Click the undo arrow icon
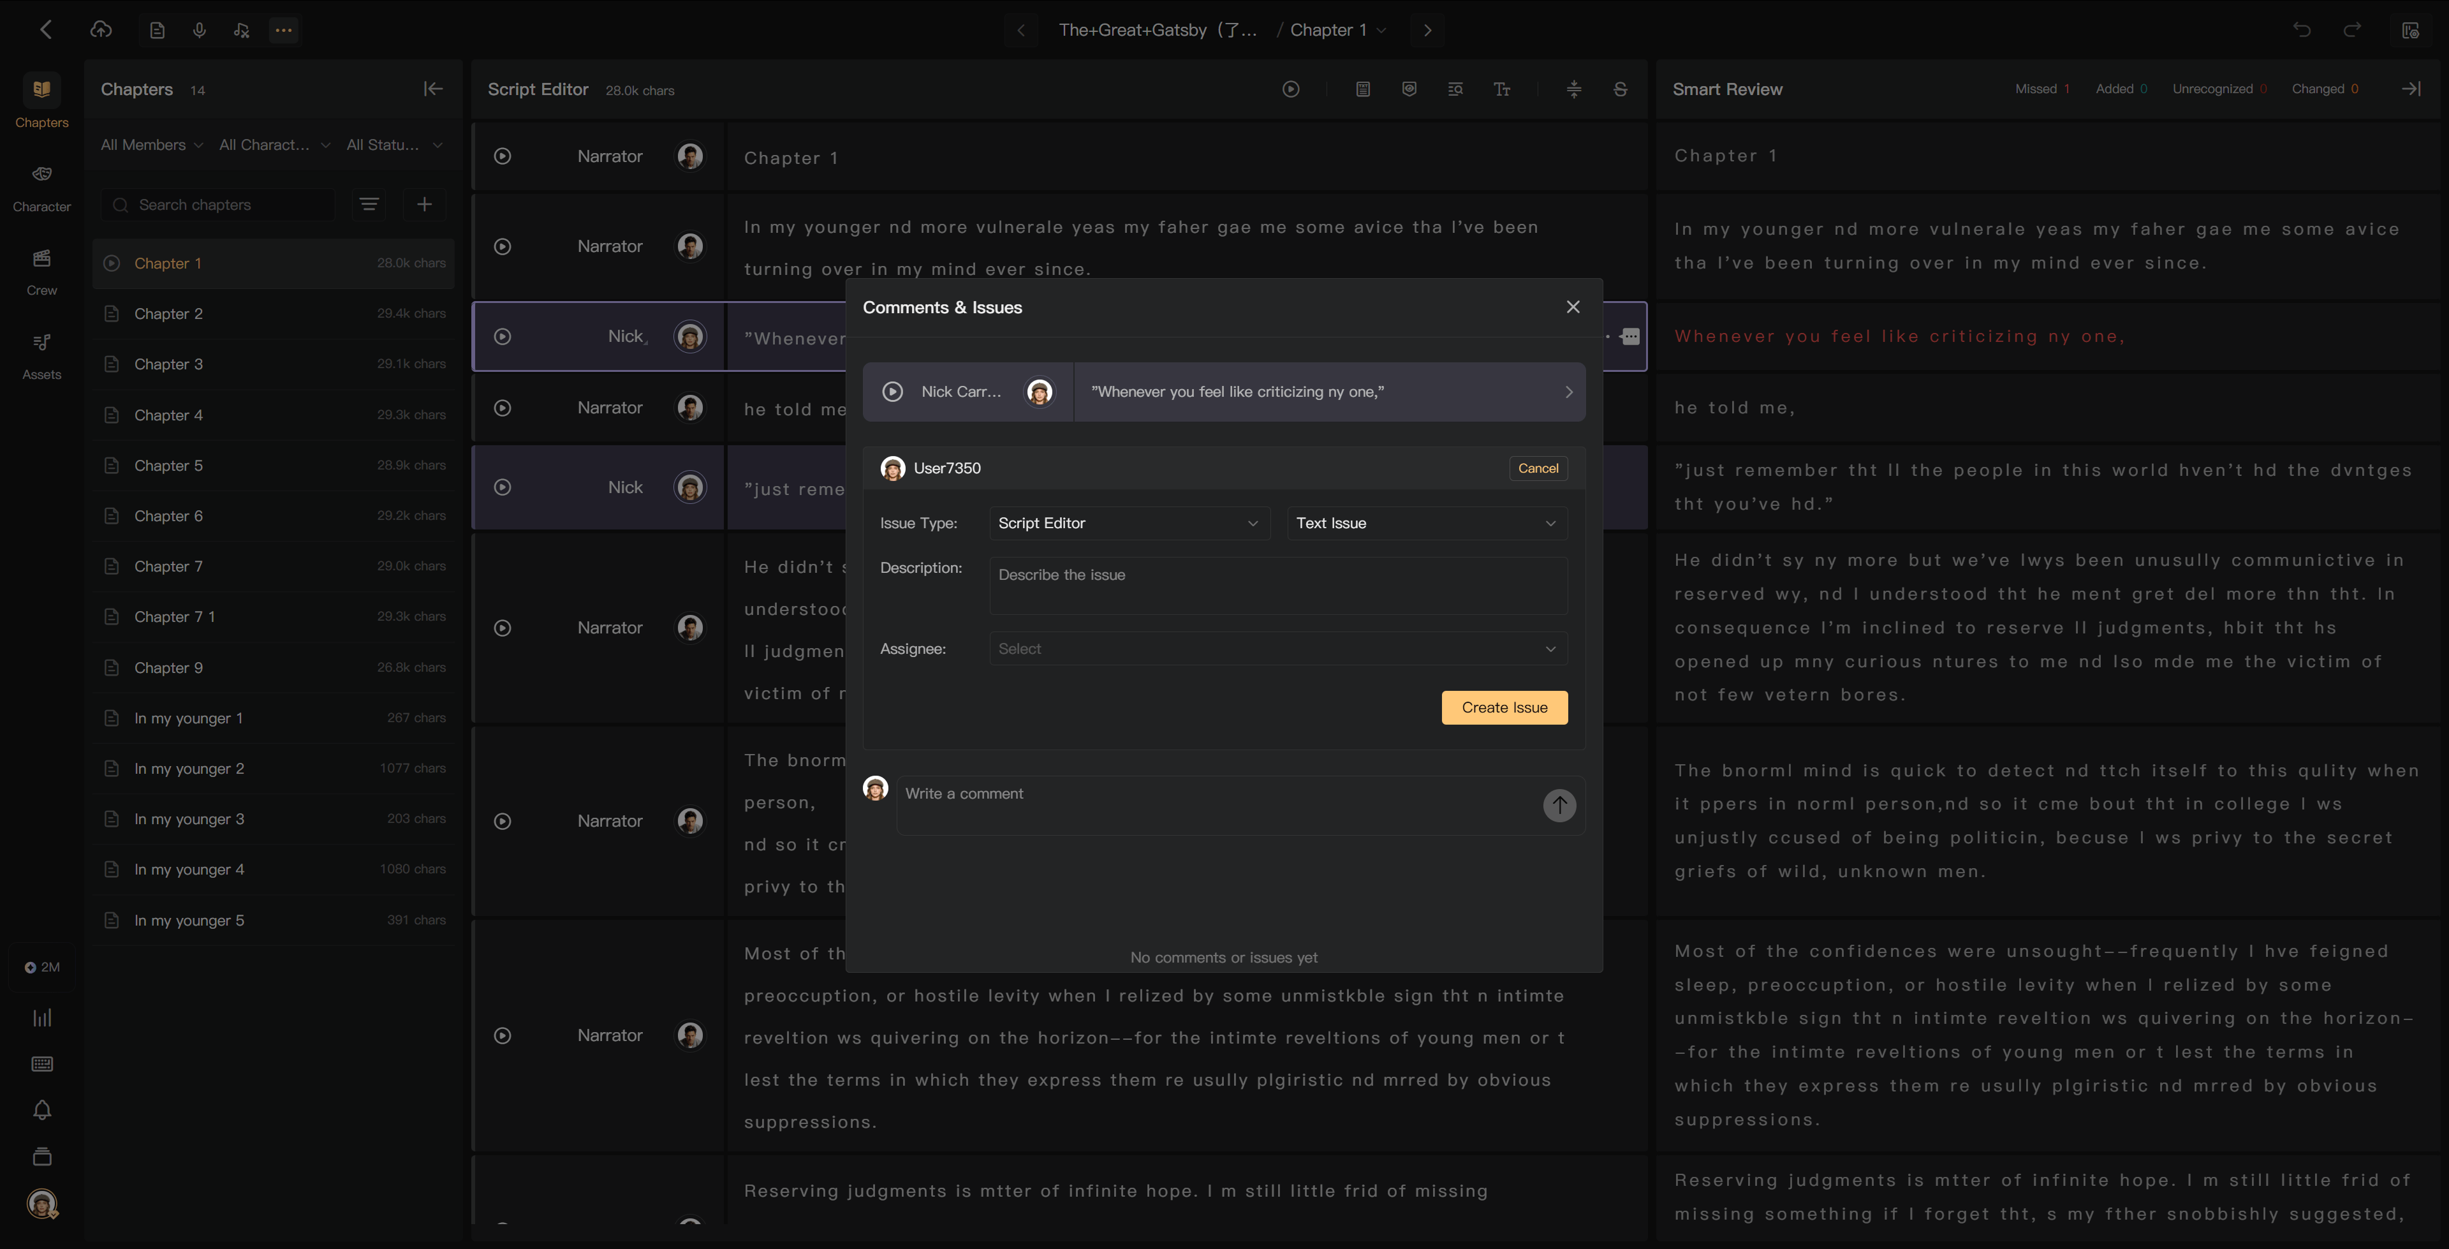 (2302, 29)
